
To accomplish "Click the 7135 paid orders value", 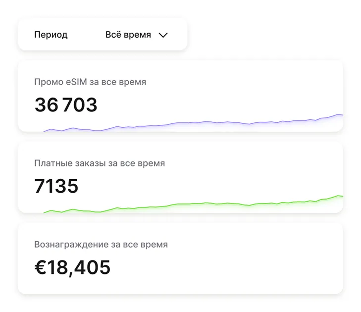I will click(x=56, y=186).
